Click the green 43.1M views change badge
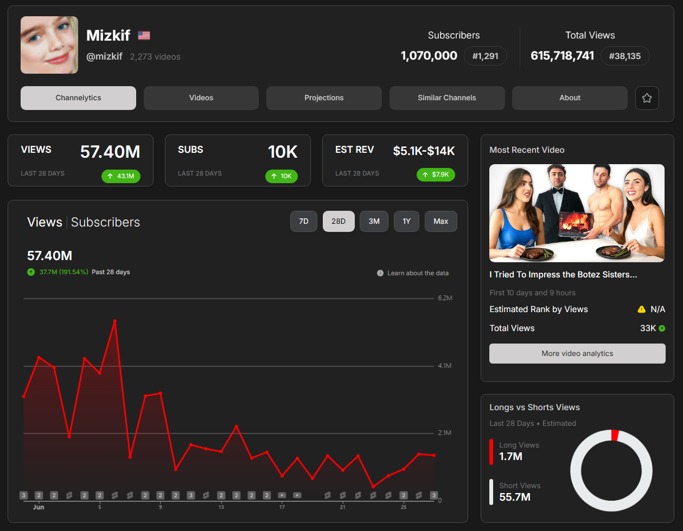Screen dimensions: 683x531 pyautogui.click(x=121, y=176)
